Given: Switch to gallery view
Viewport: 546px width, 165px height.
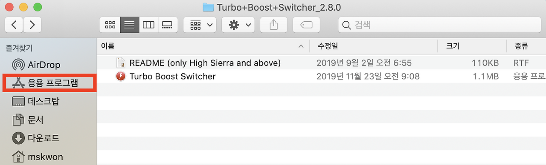Looking at the screenshot, I should point(168,25).
